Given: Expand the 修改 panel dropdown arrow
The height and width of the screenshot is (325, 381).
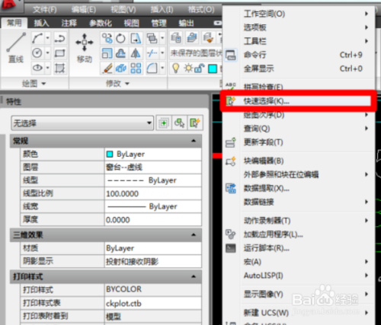Looking at the screenshot, I should (x=127, y=84).
